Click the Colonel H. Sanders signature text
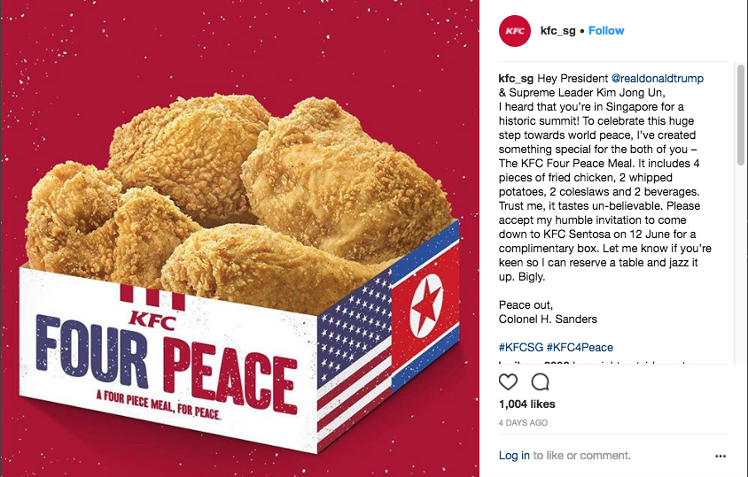 pos(548,319)
